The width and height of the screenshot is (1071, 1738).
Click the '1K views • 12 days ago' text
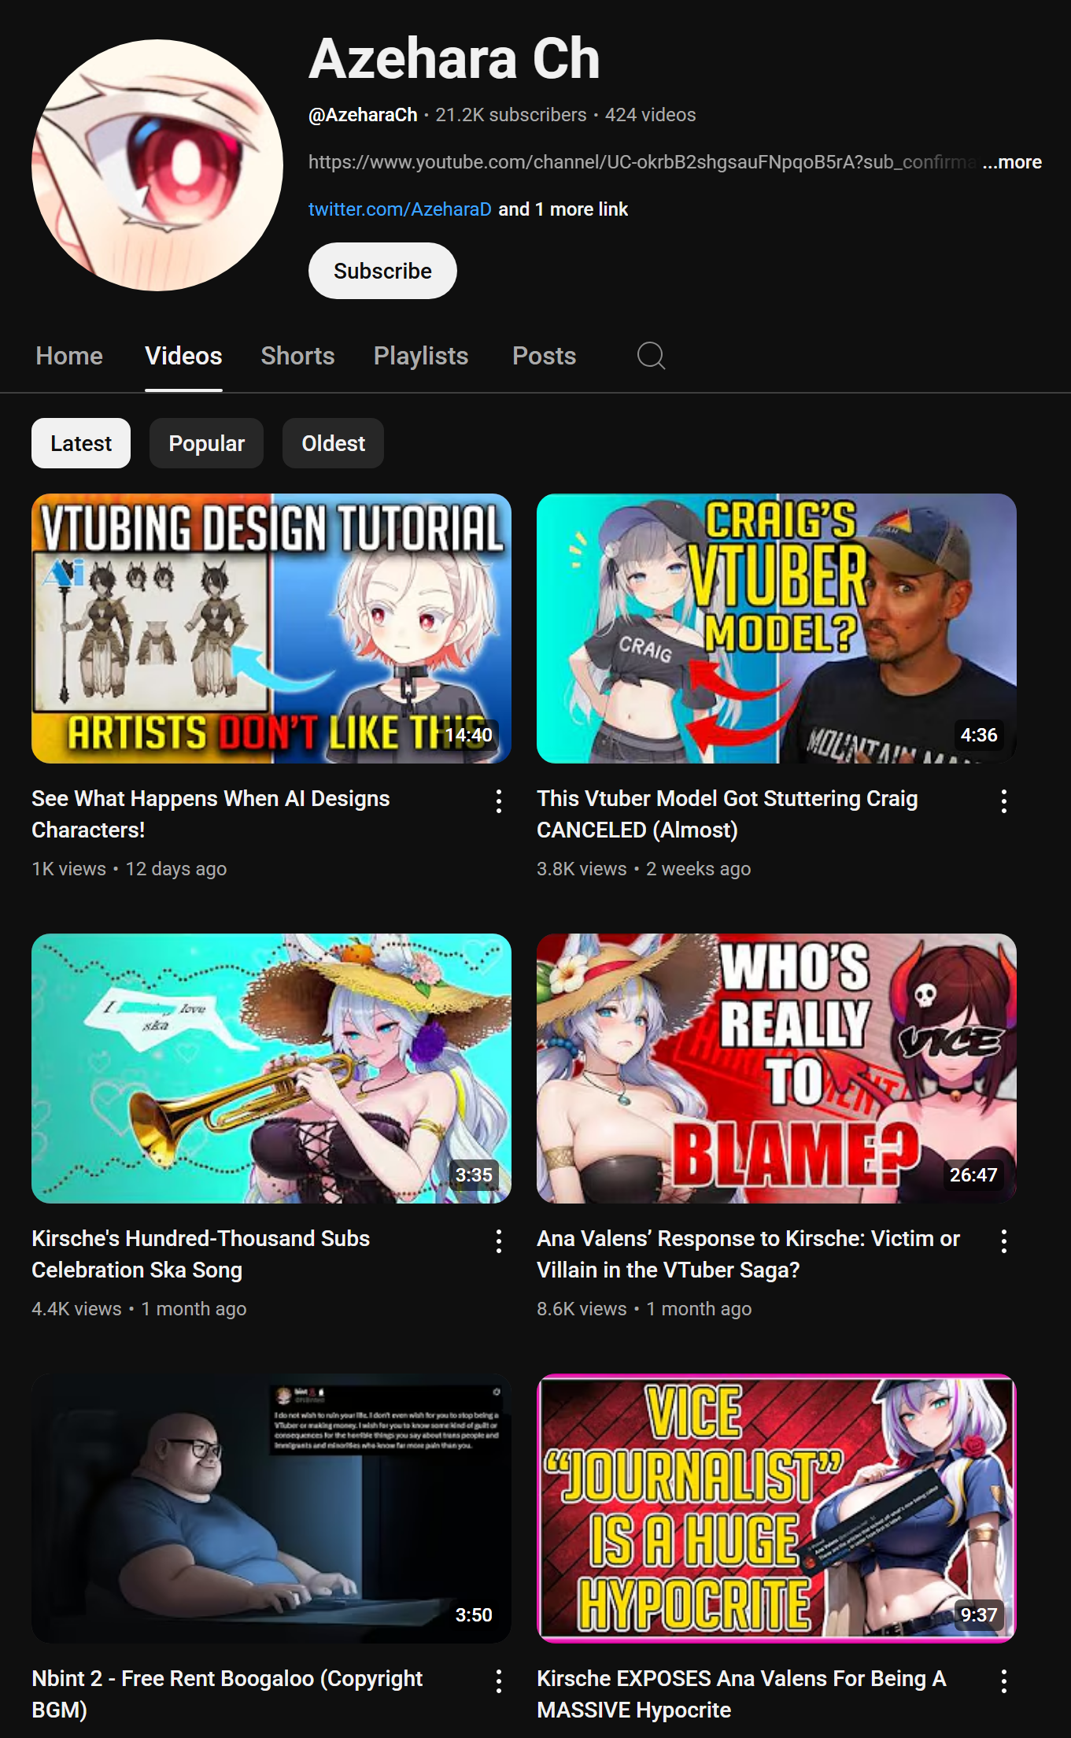pyautogui.click(x=129, y=869)
